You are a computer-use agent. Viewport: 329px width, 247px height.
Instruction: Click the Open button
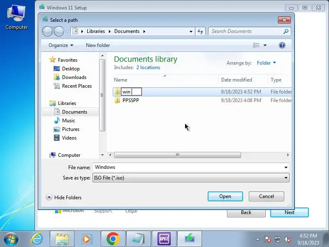[x=225, y=196]
